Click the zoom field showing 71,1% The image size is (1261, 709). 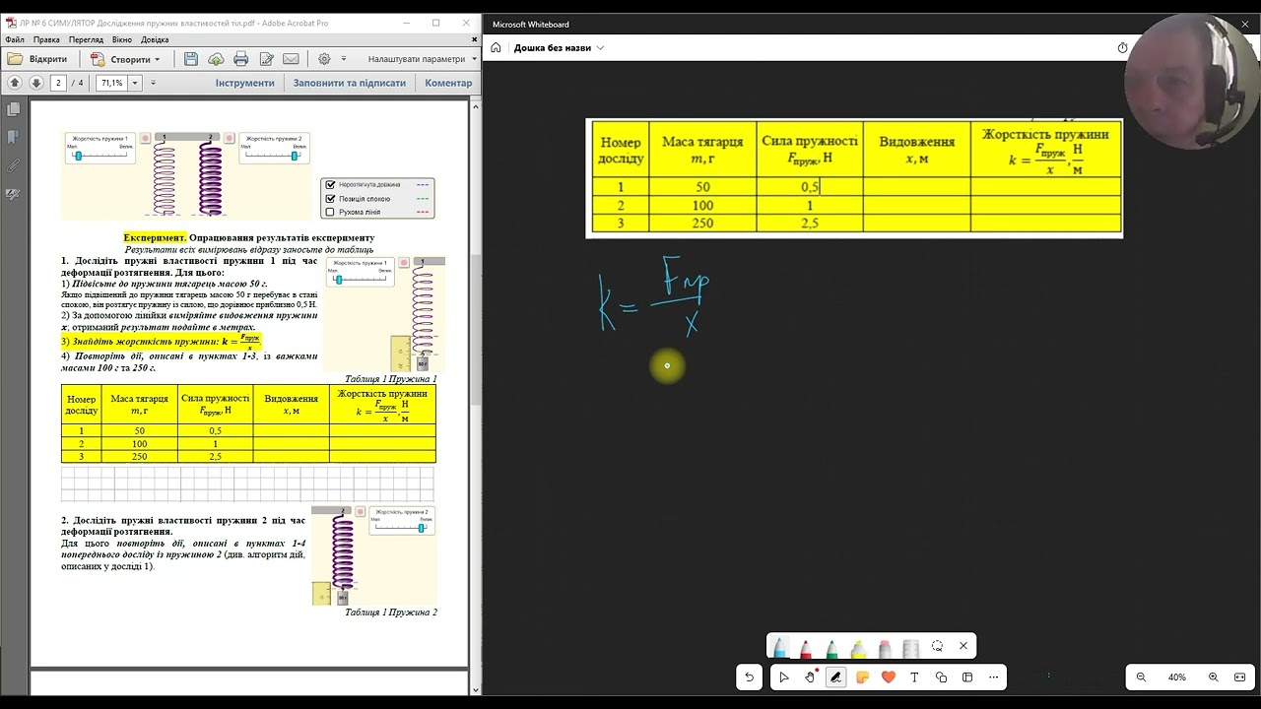(x=111, y=83)
